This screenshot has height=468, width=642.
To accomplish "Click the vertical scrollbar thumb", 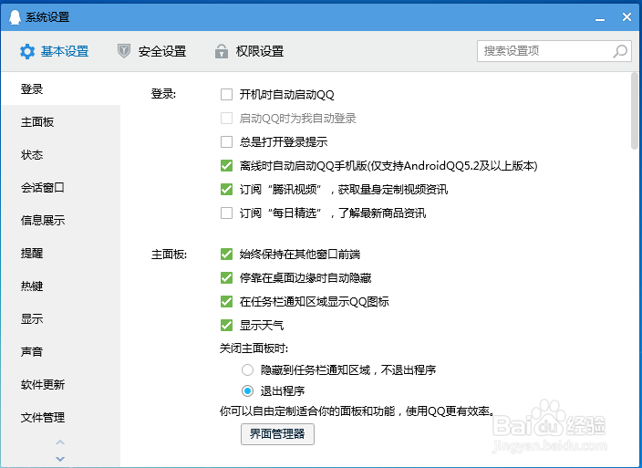I will [x=635, y=110].
